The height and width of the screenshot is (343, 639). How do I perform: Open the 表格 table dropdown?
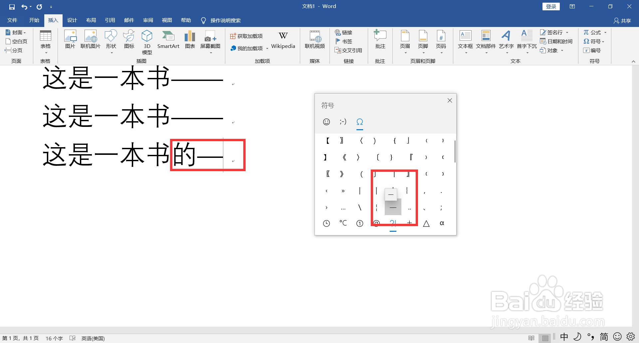click(x=46, y=42)
